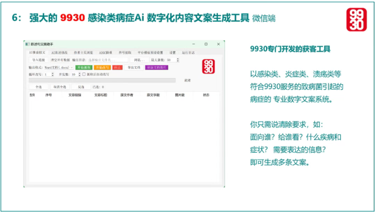Click the 9930 logo inside the app window

tap(208, 66)
